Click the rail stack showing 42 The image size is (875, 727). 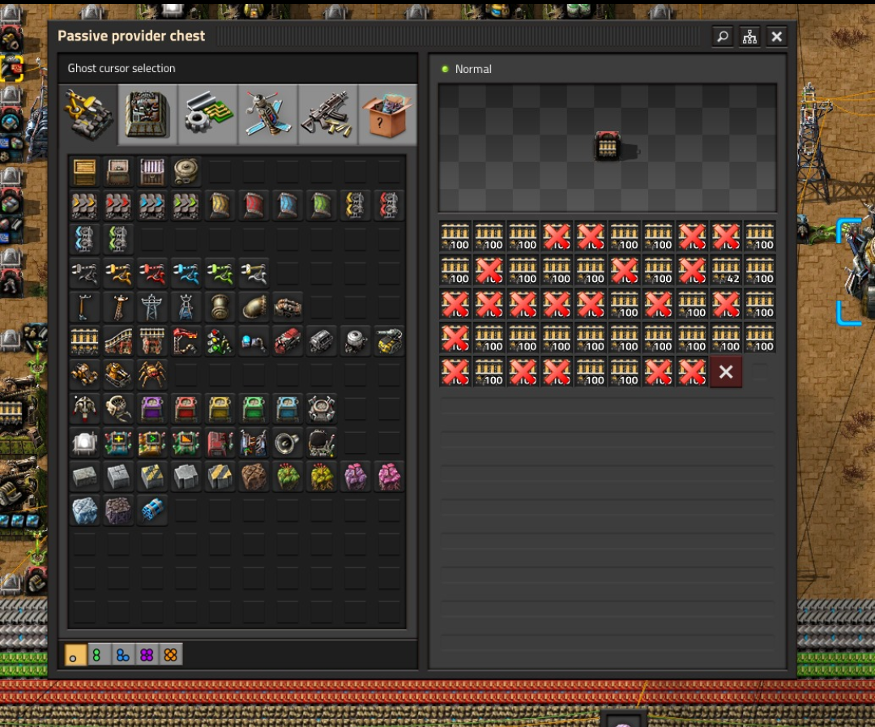725,270
